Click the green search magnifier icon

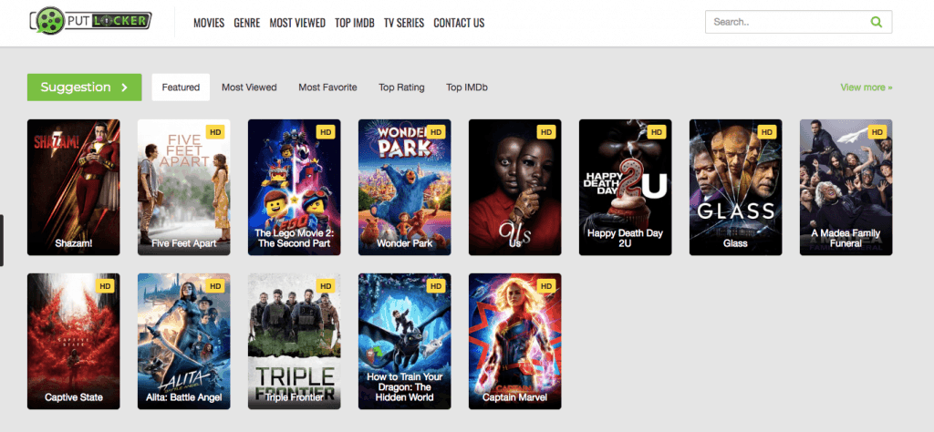[876, 22]
